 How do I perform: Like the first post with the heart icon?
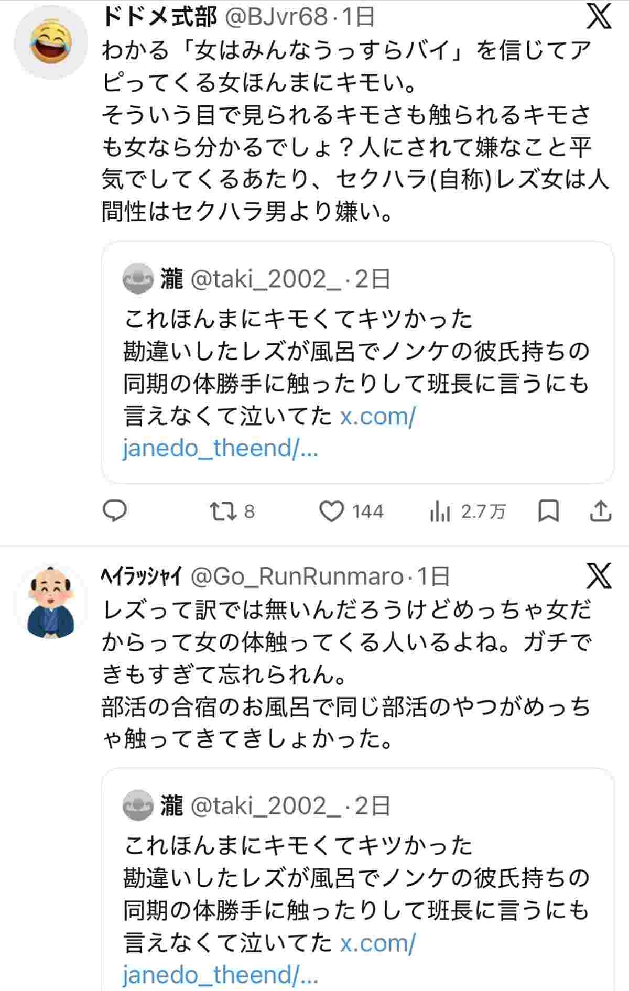332,511
